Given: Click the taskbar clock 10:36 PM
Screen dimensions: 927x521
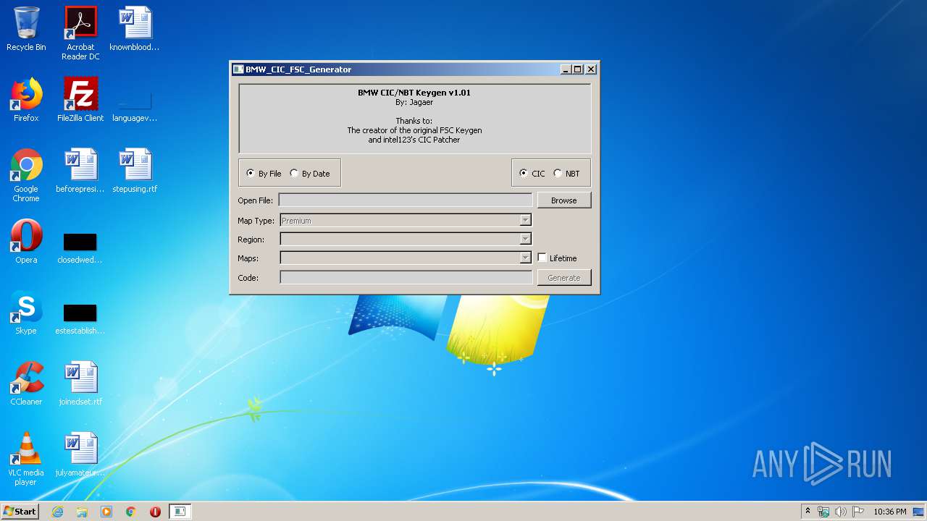Looking at the screenshot, I should coord(889,512).
